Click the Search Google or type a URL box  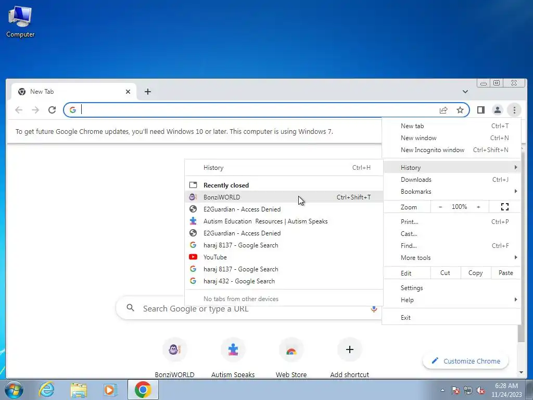(249, 308)
